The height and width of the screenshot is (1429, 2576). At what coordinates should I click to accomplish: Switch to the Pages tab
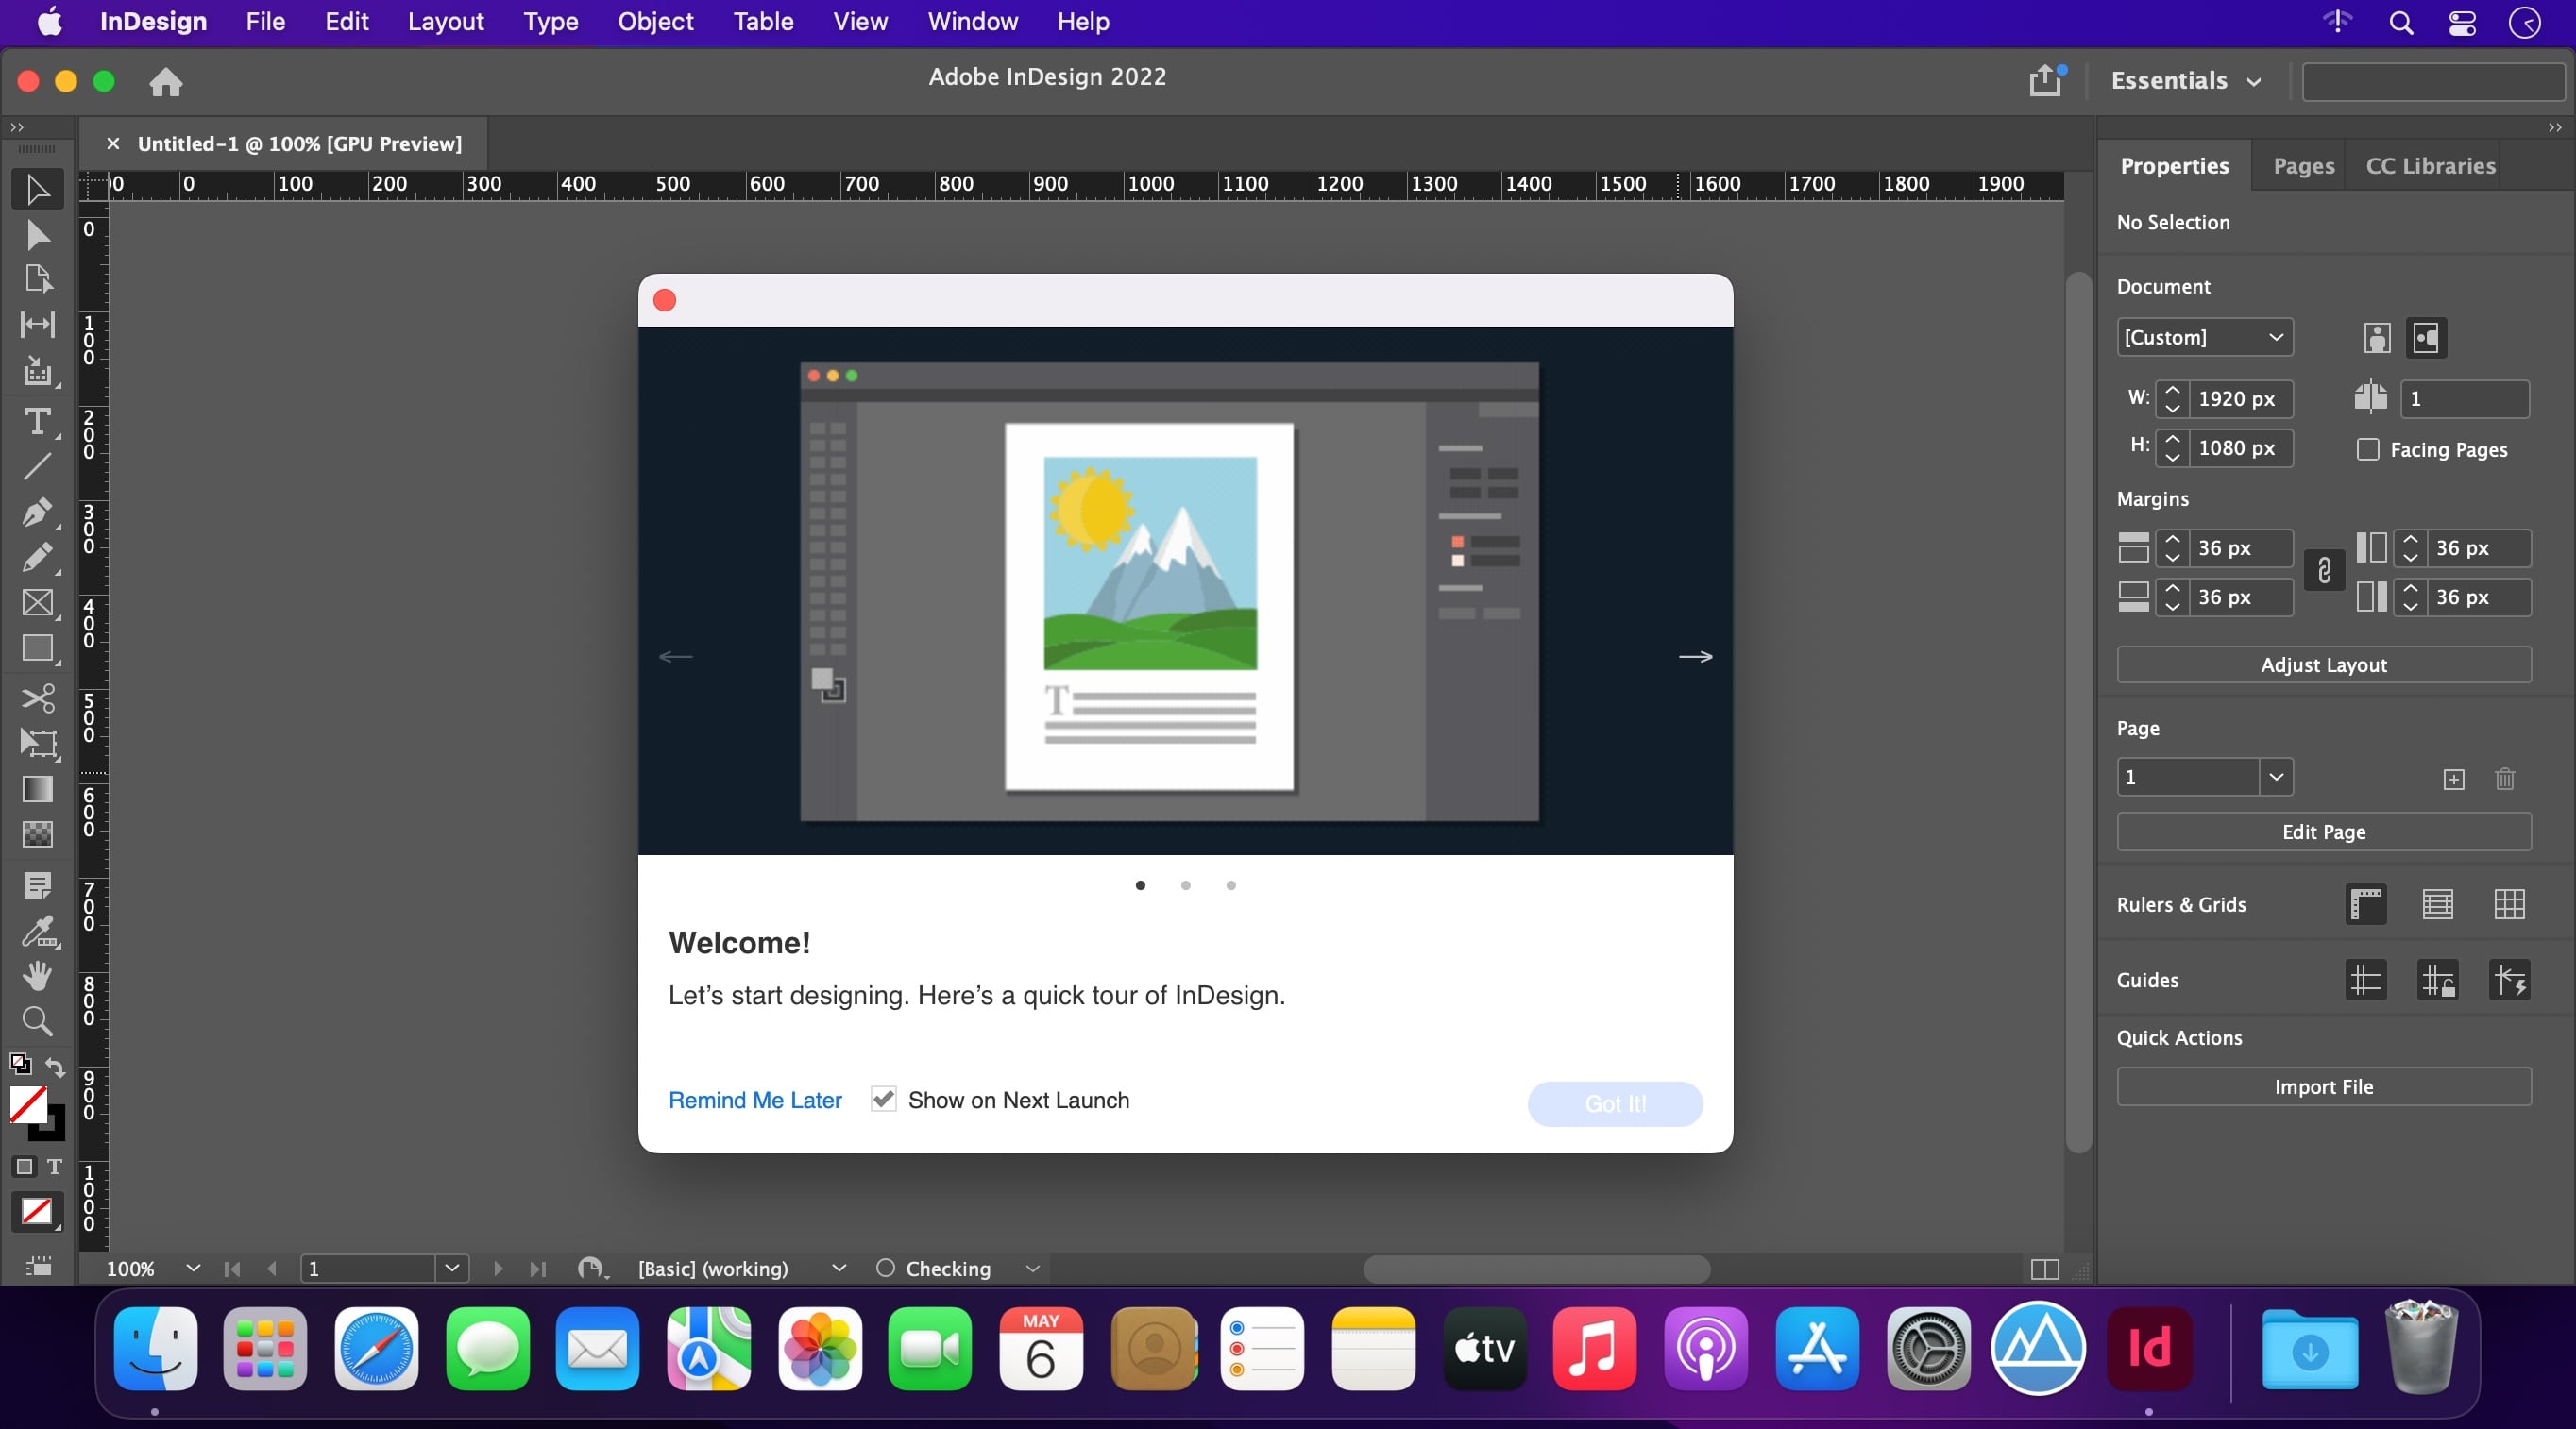[x=2303, y=166]
